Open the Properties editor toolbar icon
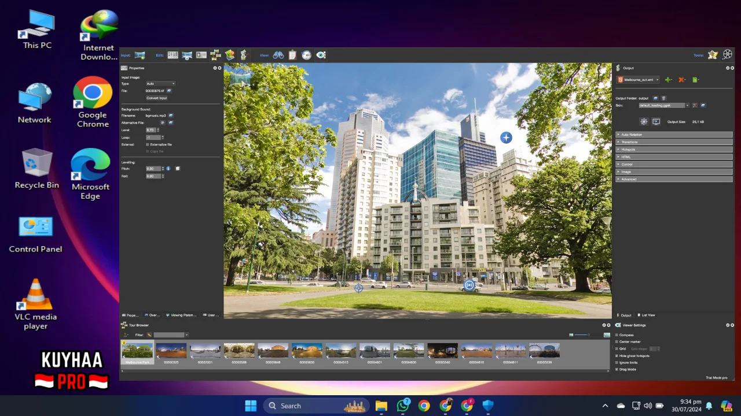 click(x=173, y=55)
